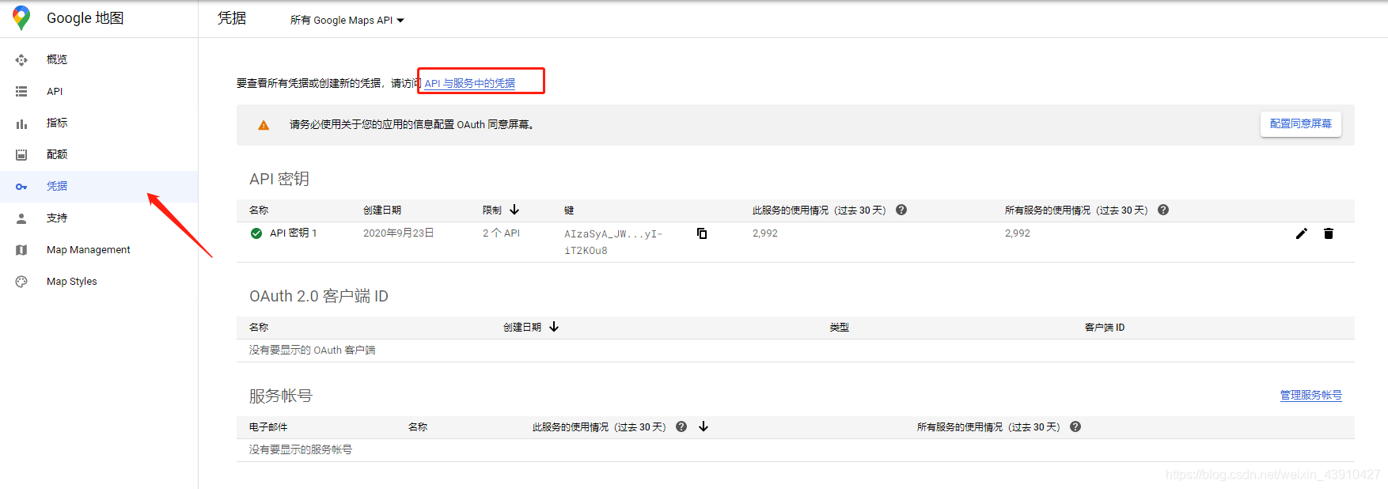Click the AIzaSyA_JW key value text
Viewport: 1388px width, 489px height.
(613, 242)
